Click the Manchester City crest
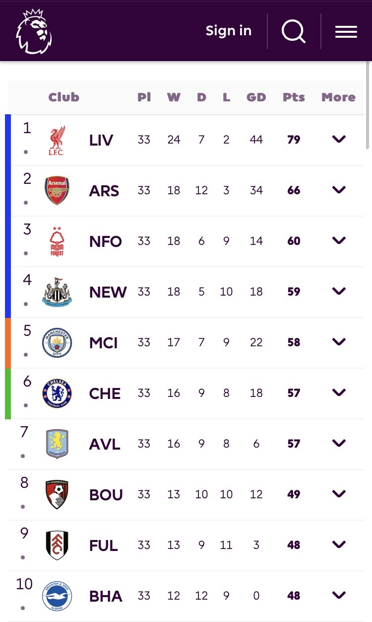This screenshot has width=372, height=622. pyautogui.click(x=57, y=343)
